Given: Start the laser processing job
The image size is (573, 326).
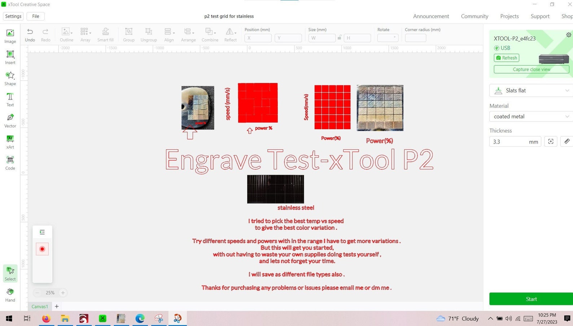Looking at the screenshot, I should tap(531, 299).
